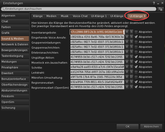Click the V button for Inventarangebote
Screen dimensions: 165x132
point(127,32)
